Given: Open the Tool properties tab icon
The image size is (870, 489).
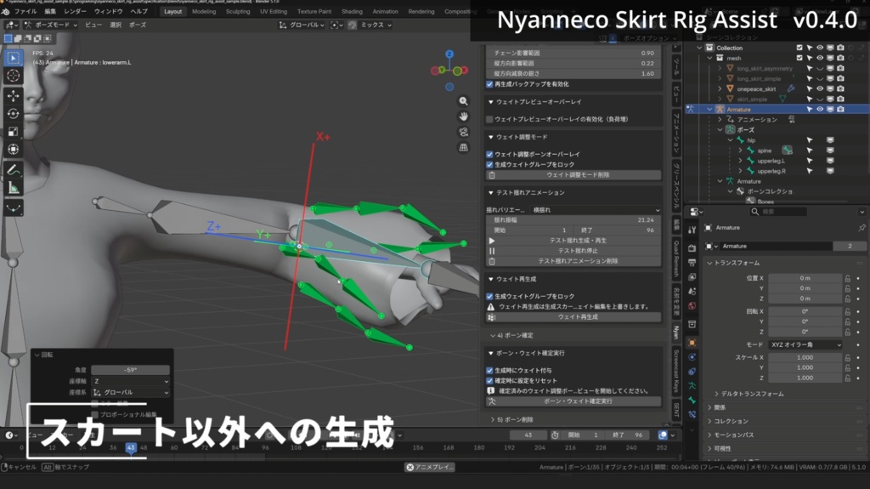Looking at the screenshot, I should coord(692,230).
